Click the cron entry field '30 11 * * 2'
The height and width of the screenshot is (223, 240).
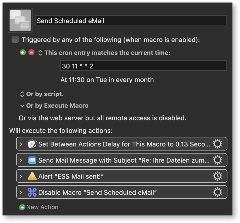pos(143,66)
